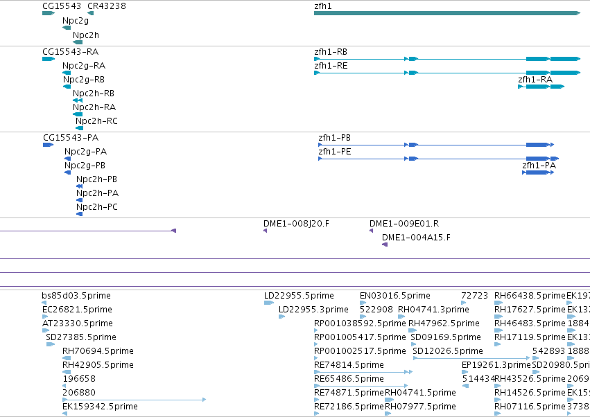Select the zfh1-PB protein feature
Screen dimensions: 590x417
tap(436, 145)
